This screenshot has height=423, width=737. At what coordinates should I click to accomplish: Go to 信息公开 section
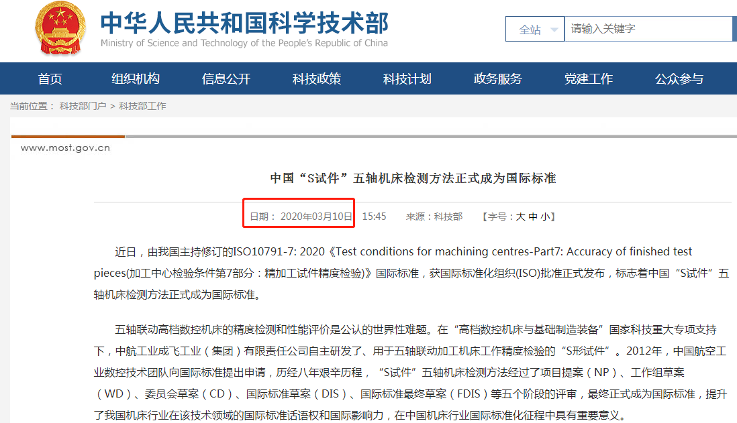click(226, 79)
